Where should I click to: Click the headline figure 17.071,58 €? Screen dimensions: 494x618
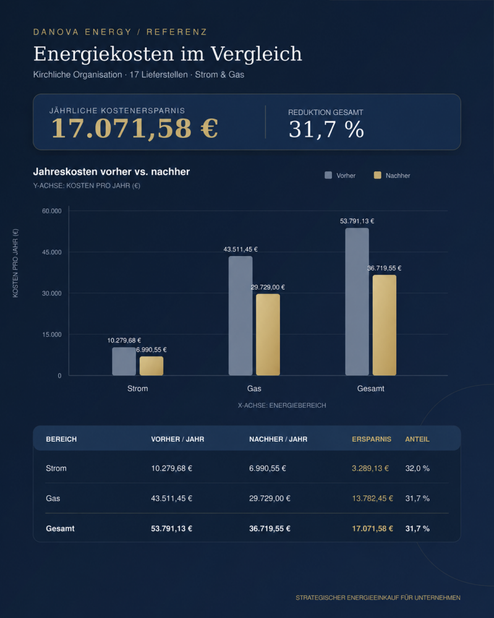click(135, 128)
